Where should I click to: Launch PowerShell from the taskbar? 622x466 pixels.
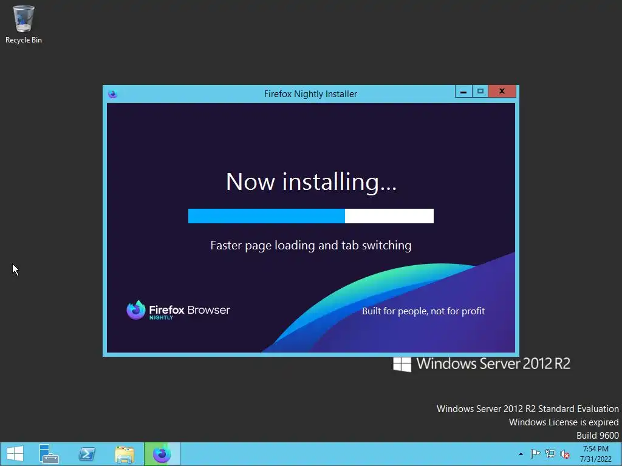pyautogui.click(x=87, y=454)
